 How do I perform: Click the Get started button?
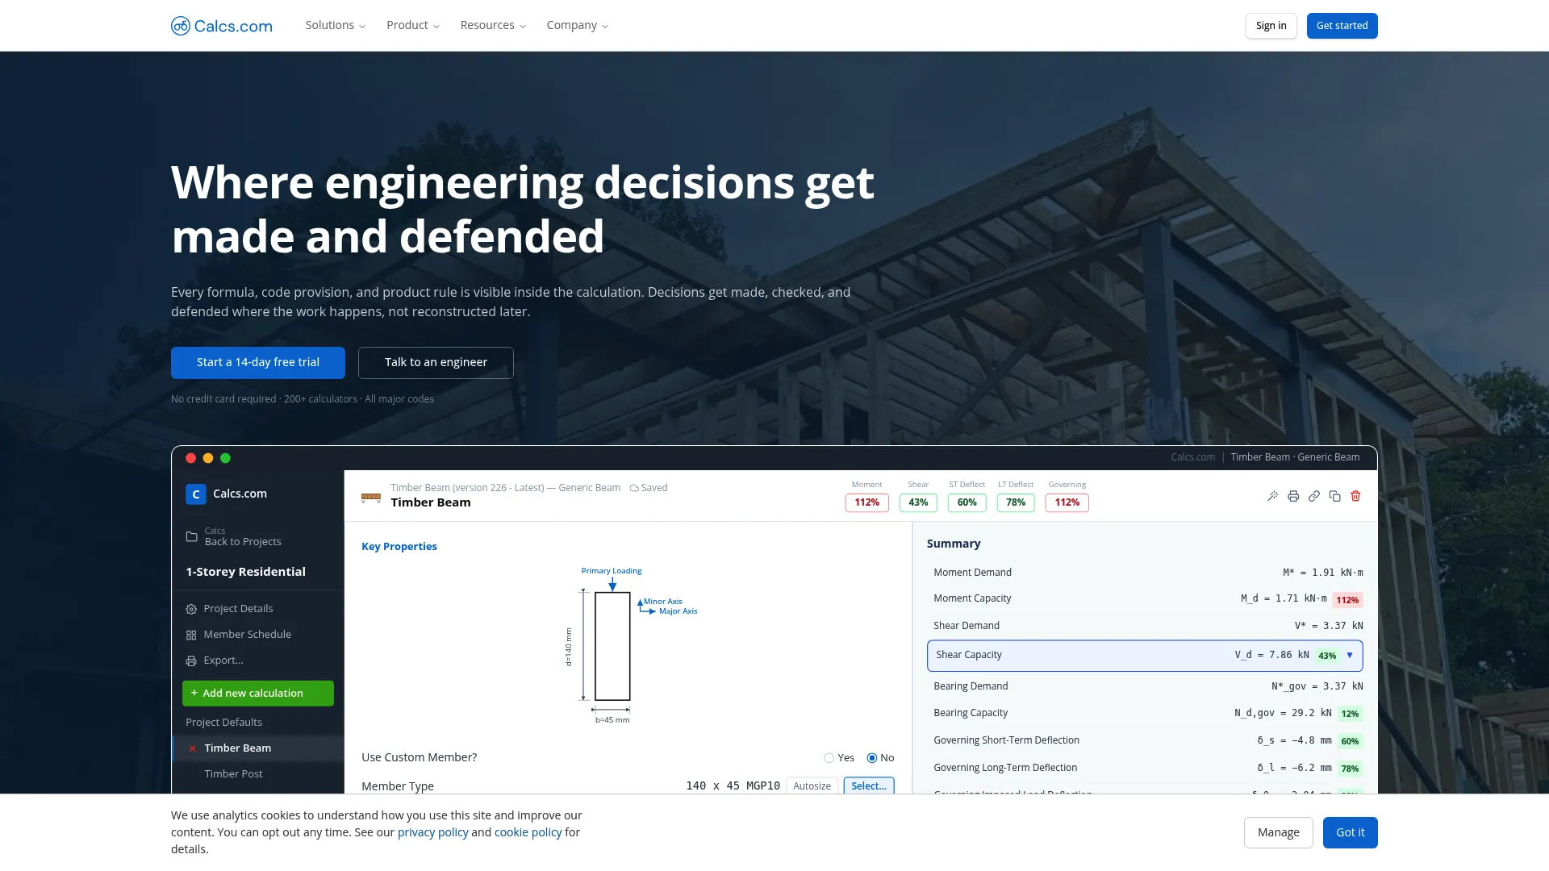[x=1342, y=26]
